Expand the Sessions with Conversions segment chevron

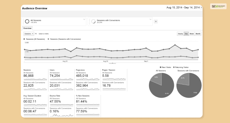[150, 19]
